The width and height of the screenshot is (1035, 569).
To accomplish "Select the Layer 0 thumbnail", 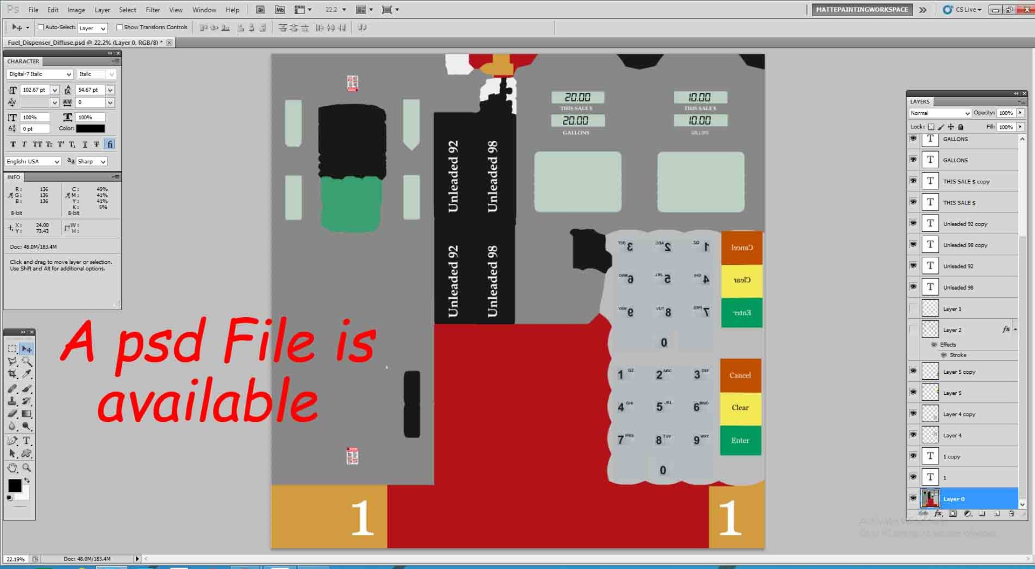I will pyautogui.click(x=930, y=498).
